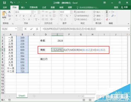Open the Undo history dropdown arrow

tap(14, 3)
